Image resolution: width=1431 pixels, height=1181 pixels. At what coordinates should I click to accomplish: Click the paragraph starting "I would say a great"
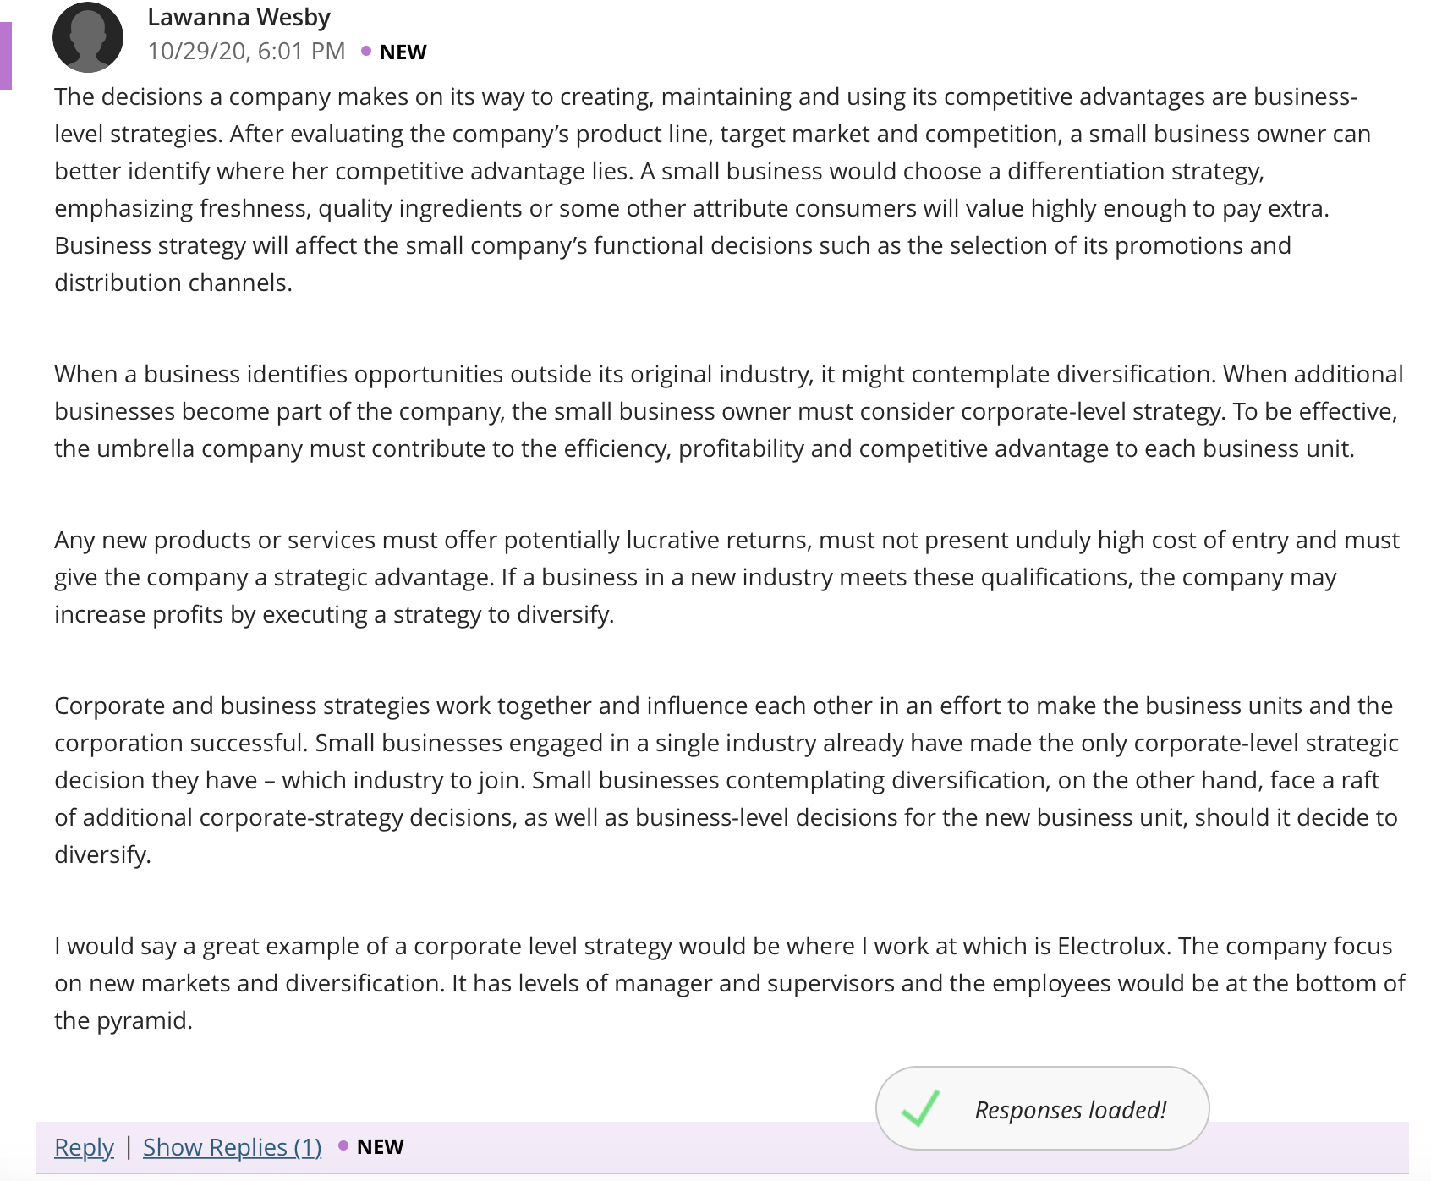click(x=730, y=983)
